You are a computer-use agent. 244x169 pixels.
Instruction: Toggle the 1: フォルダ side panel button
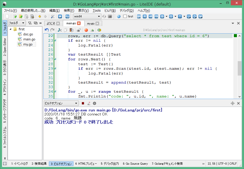[x=5, y=28]
